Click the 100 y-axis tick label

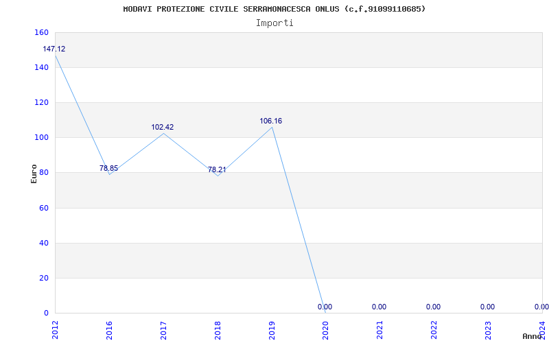click(41, 138)
